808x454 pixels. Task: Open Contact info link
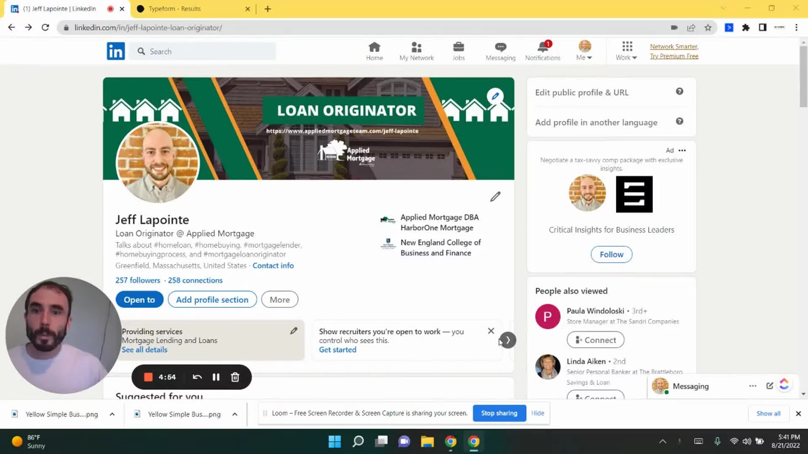point(273,265)
